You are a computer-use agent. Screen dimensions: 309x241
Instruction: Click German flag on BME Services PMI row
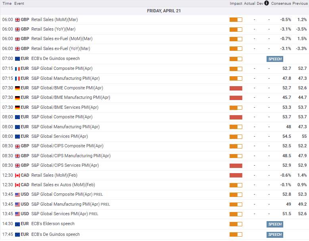17,108
